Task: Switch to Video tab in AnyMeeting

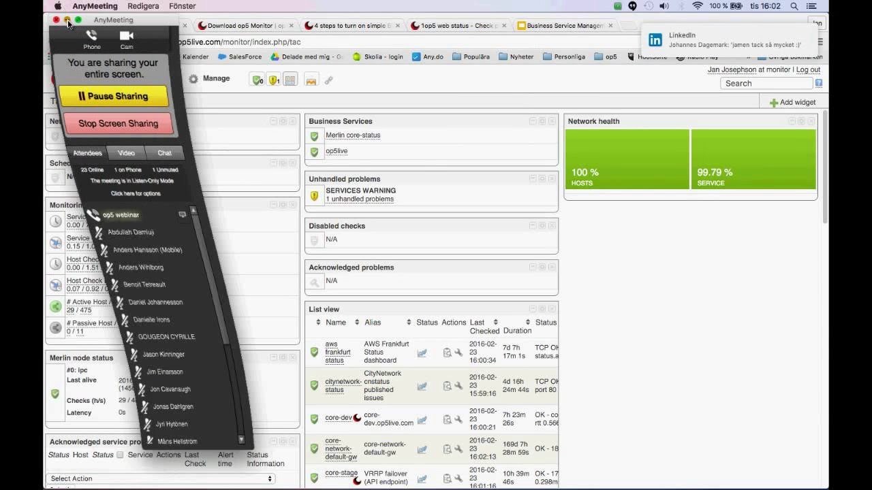Action: (x=126, y=153)
